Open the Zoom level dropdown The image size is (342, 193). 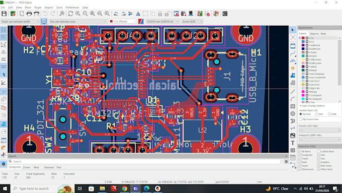click(192, 22)
